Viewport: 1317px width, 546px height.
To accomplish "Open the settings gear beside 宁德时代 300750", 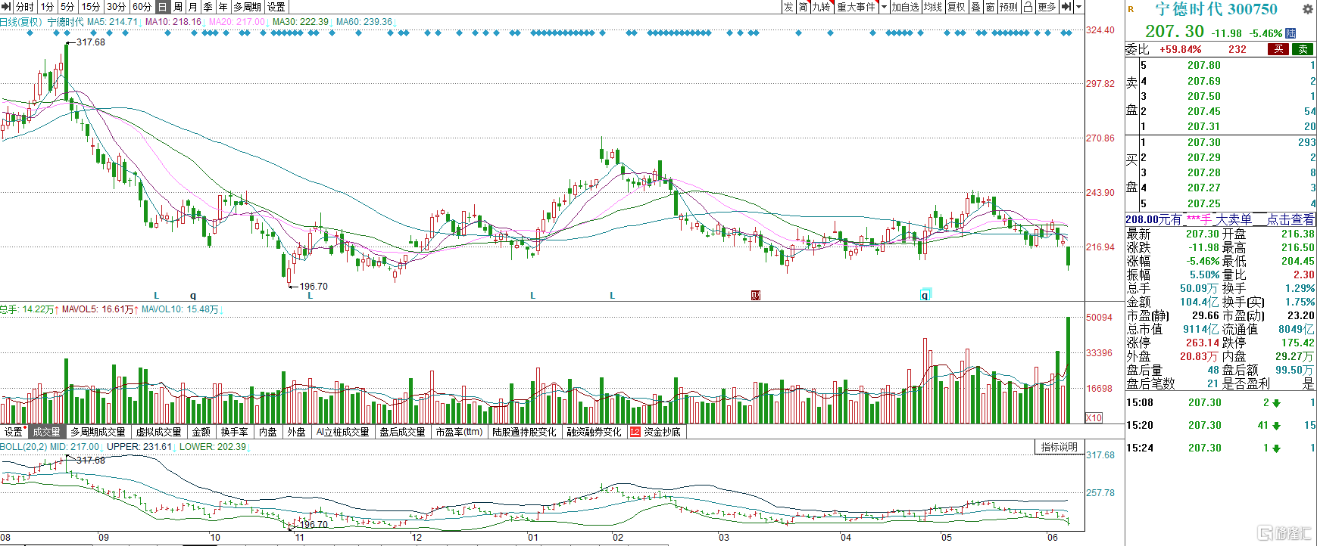I will [x=1307, y=9].
